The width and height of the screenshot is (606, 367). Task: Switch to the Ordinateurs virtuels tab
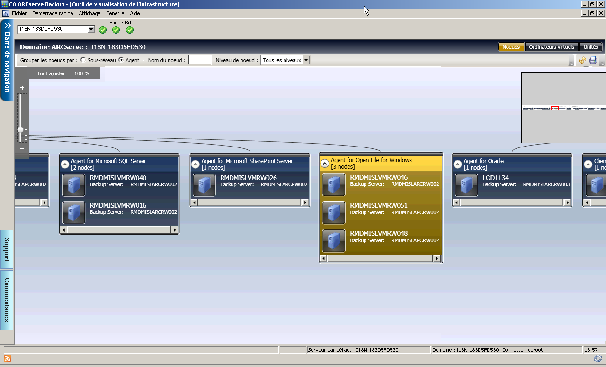point(551,47)
